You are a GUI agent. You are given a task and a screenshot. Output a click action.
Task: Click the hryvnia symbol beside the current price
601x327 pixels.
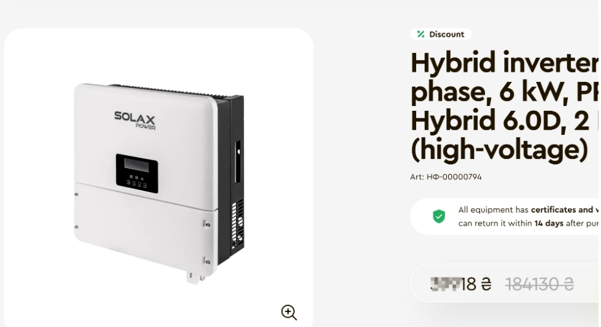(x=486, y=285)
